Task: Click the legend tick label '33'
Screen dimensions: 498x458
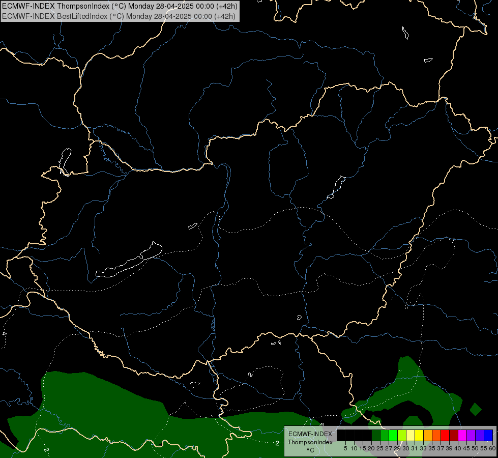Action: coord(423,448)
